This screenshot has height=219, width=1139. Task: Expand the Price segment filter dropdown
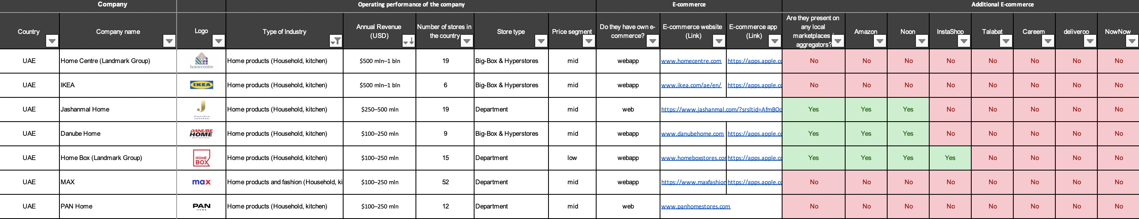(x=588, y=41)
